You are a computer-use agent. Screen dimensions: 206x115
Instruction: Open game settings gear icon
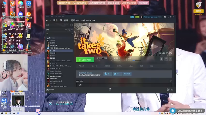coord(161,59)
